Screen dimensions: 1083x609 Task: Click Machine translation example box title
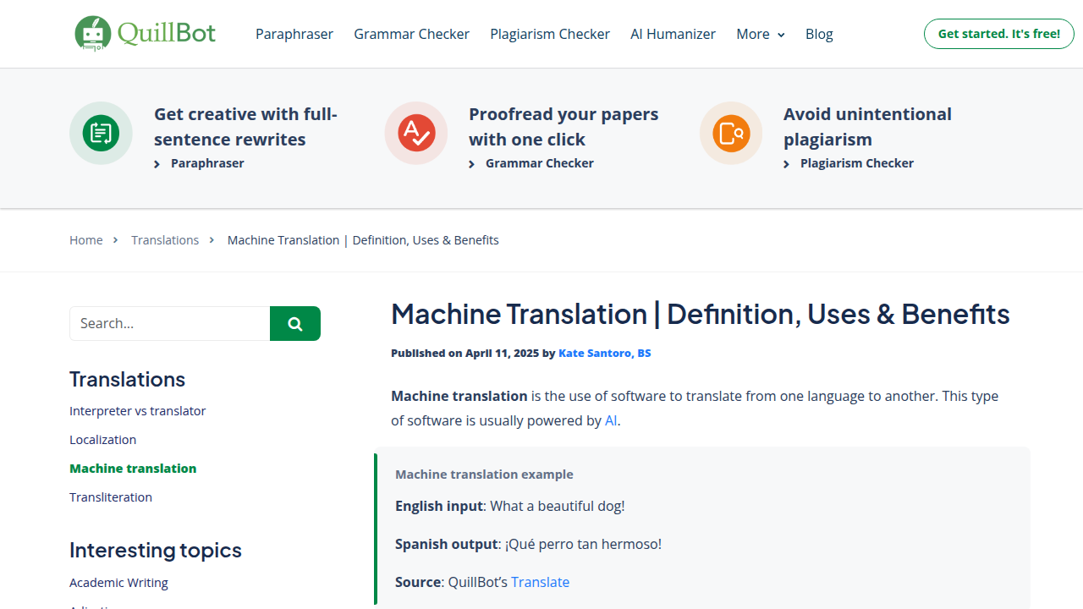click(x=484, y=475)
